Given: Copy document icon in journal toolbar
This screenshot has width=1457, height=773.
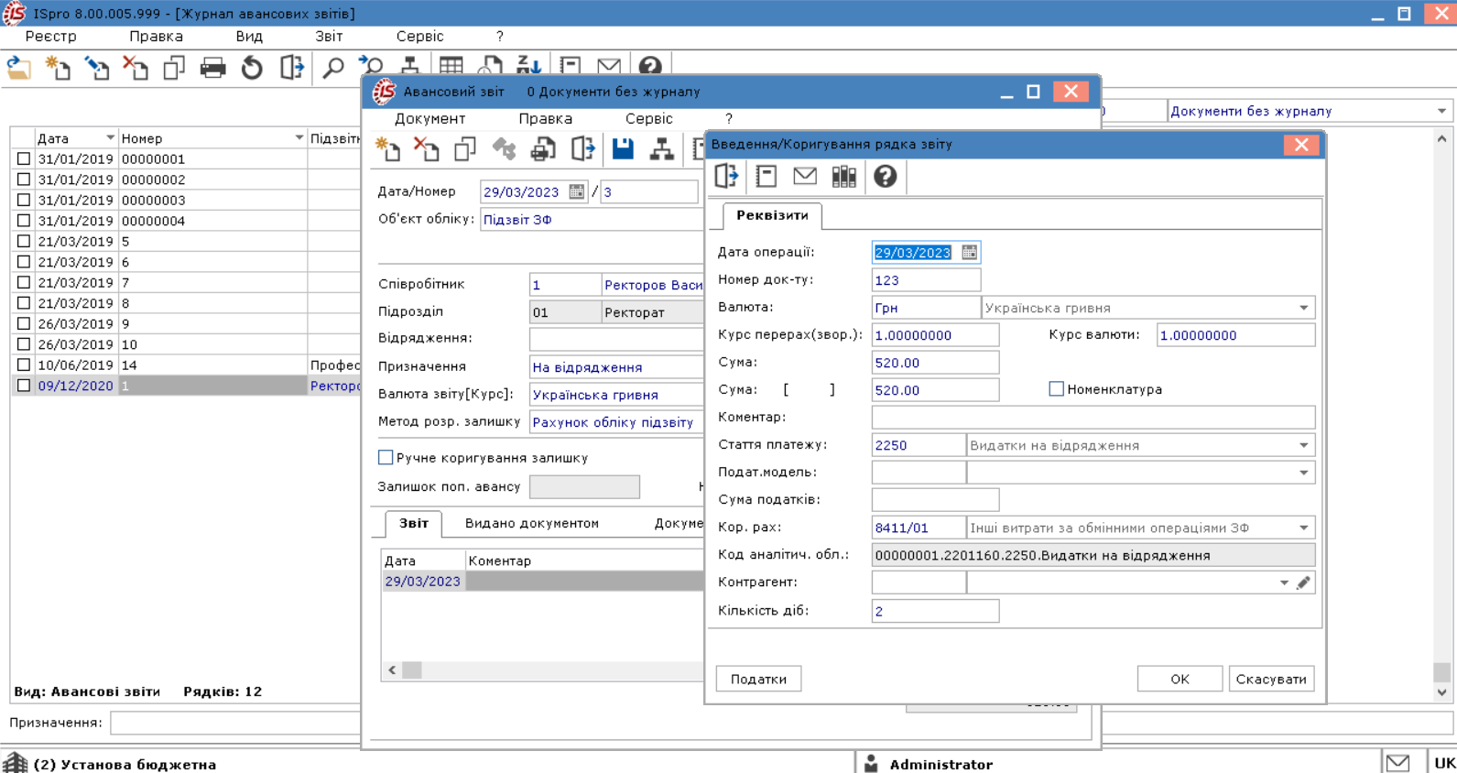Looking at the screenshot, I should 174,68.
